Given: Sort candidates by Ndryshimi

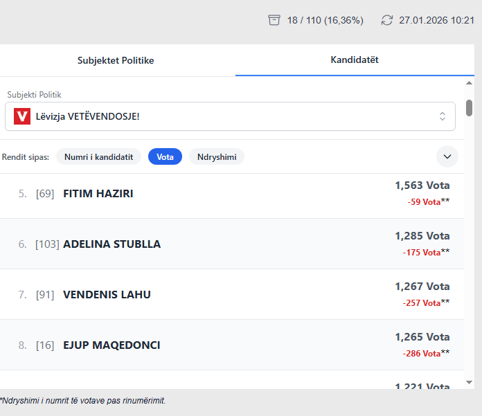Looking at the screenshot, I should 217,157.
